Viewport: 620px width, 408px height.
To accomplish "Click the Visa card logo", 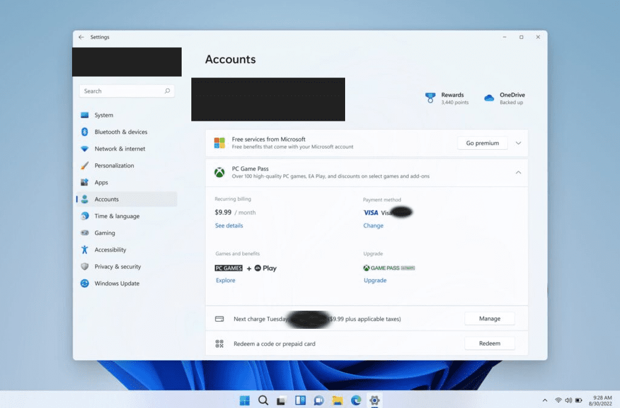I will [x=371, y=213].
